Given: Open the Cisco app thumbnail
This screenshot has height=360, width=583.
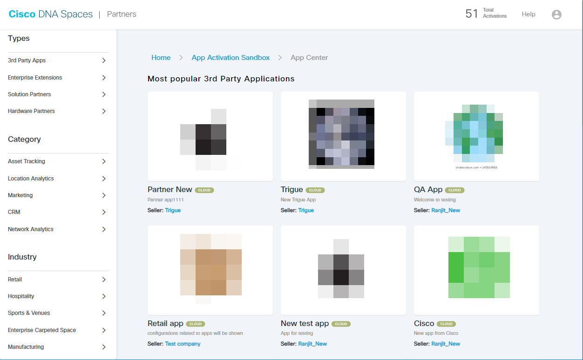Looking at the screenshot, I should [476, 270].
